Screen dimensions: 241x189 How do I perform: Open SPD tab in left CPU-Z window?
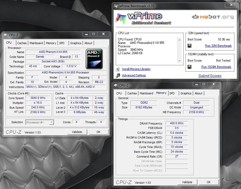pyautogui.click(x=62, y=43)
